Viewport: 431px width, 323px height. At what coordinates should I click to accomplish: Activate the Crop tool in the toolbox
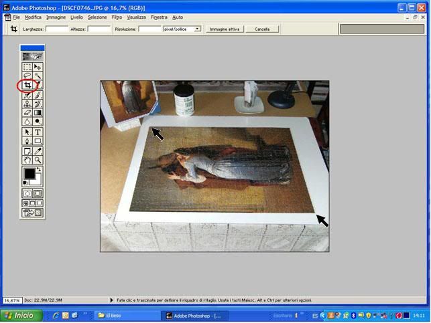point(27,85)
